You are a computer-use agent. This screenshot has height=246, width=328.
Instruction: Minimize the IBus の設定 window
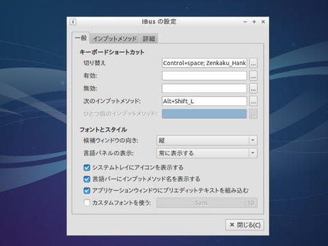point(245,22)
